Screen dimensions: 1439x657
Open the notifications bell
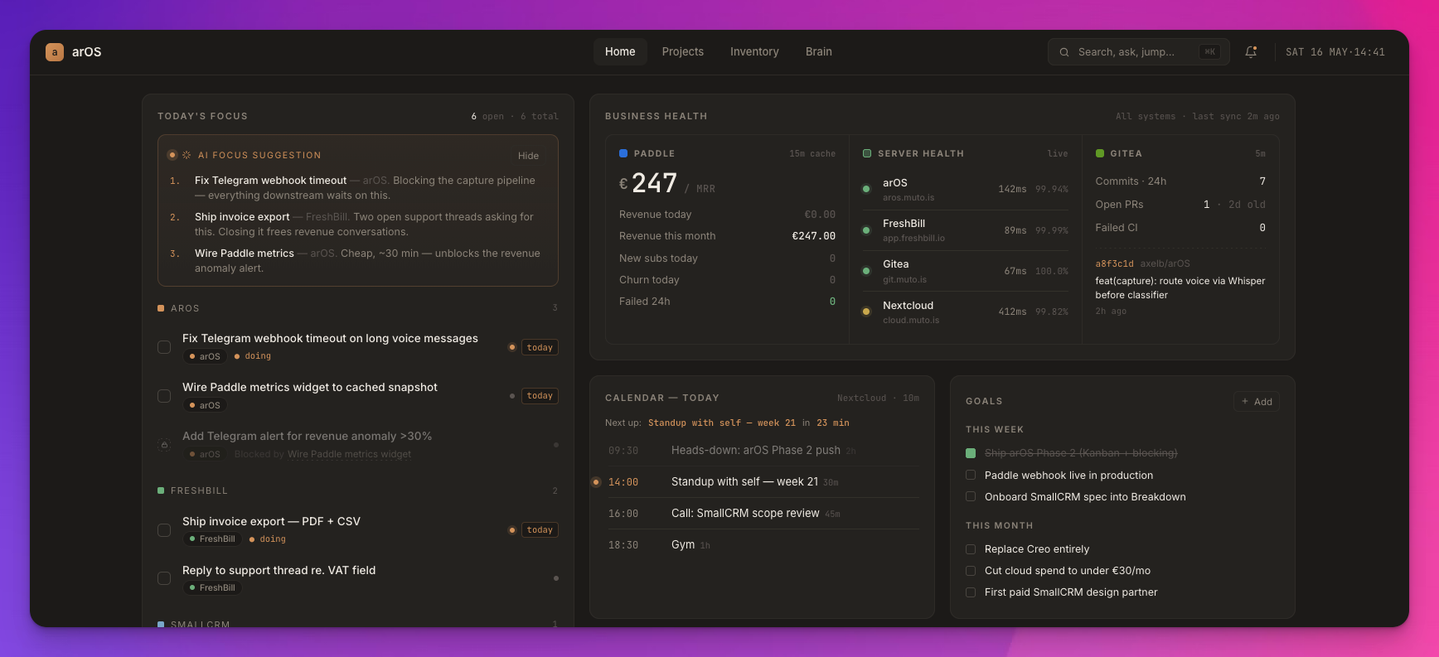(1251, 52)
